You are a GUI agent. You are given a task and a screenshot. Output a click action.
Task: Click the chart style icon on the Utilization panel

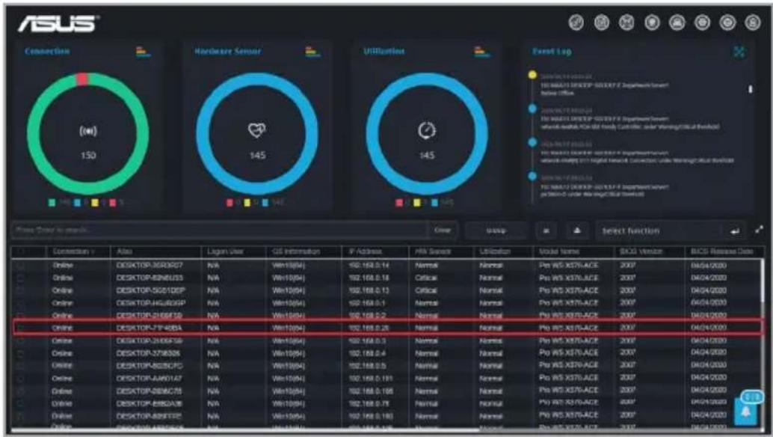[x=482, y=52]
